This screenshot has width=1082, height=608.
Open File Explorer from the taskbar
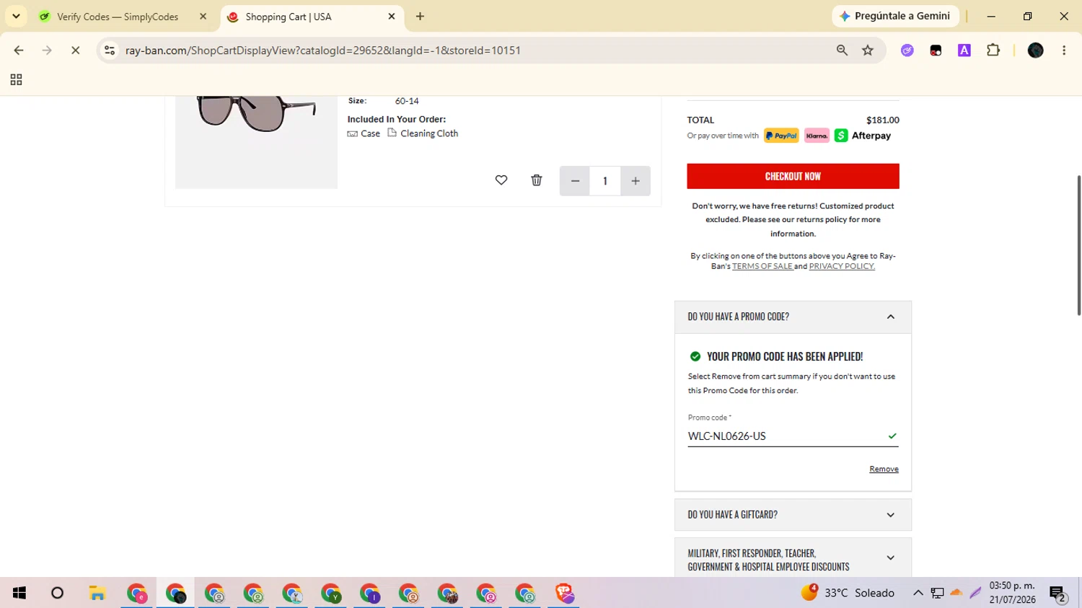pyautogui.click(x=97, y=593)
